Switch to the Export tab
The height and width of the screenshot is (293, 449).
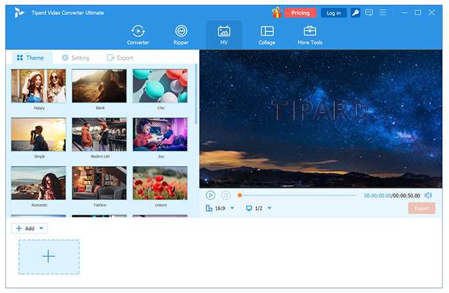[120, 58]
